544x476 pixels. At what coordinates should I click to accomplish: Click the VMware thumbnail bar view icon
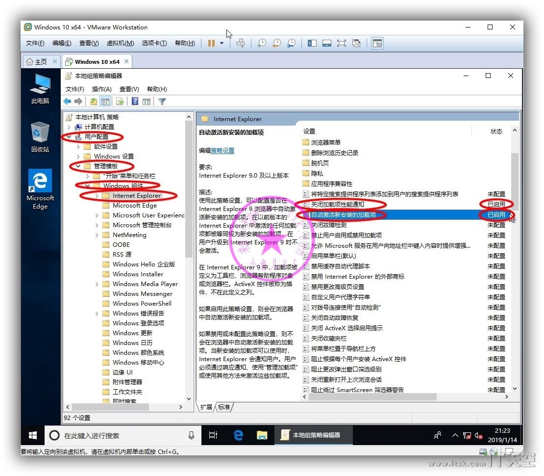[x=327, y=43]
